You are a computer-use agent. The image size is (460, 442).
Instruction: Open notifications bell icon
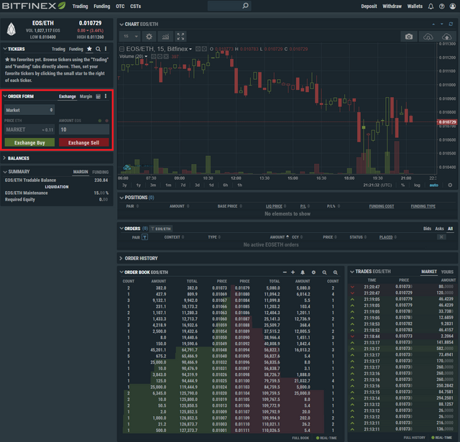point(431,6)
